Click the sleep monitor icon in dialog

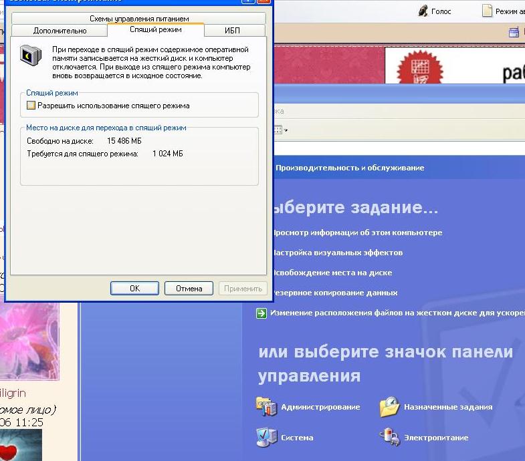point(31,55)
